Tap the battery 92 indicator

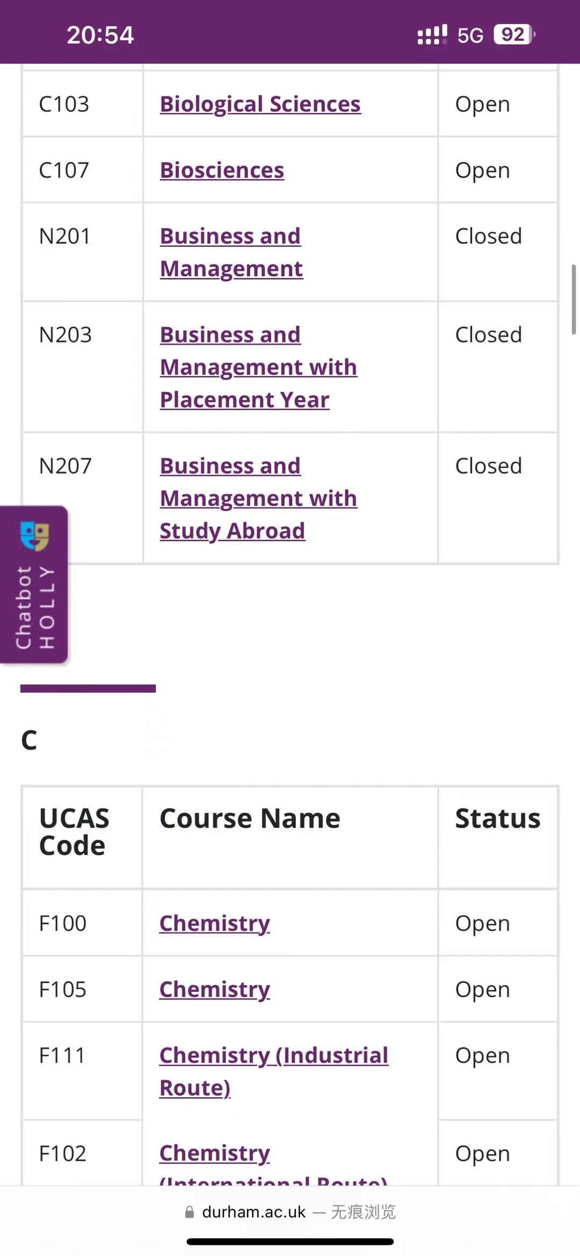pos(514,35)
